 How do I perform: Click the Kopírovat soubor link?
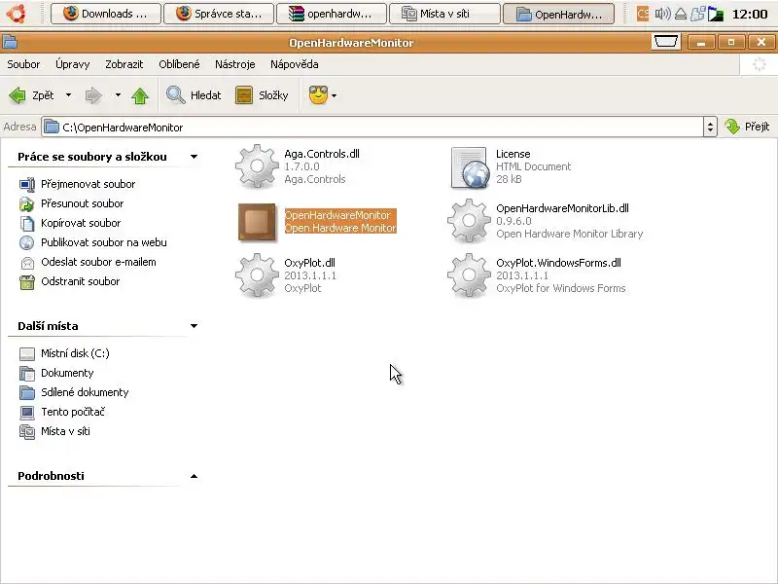pos(81,223)
